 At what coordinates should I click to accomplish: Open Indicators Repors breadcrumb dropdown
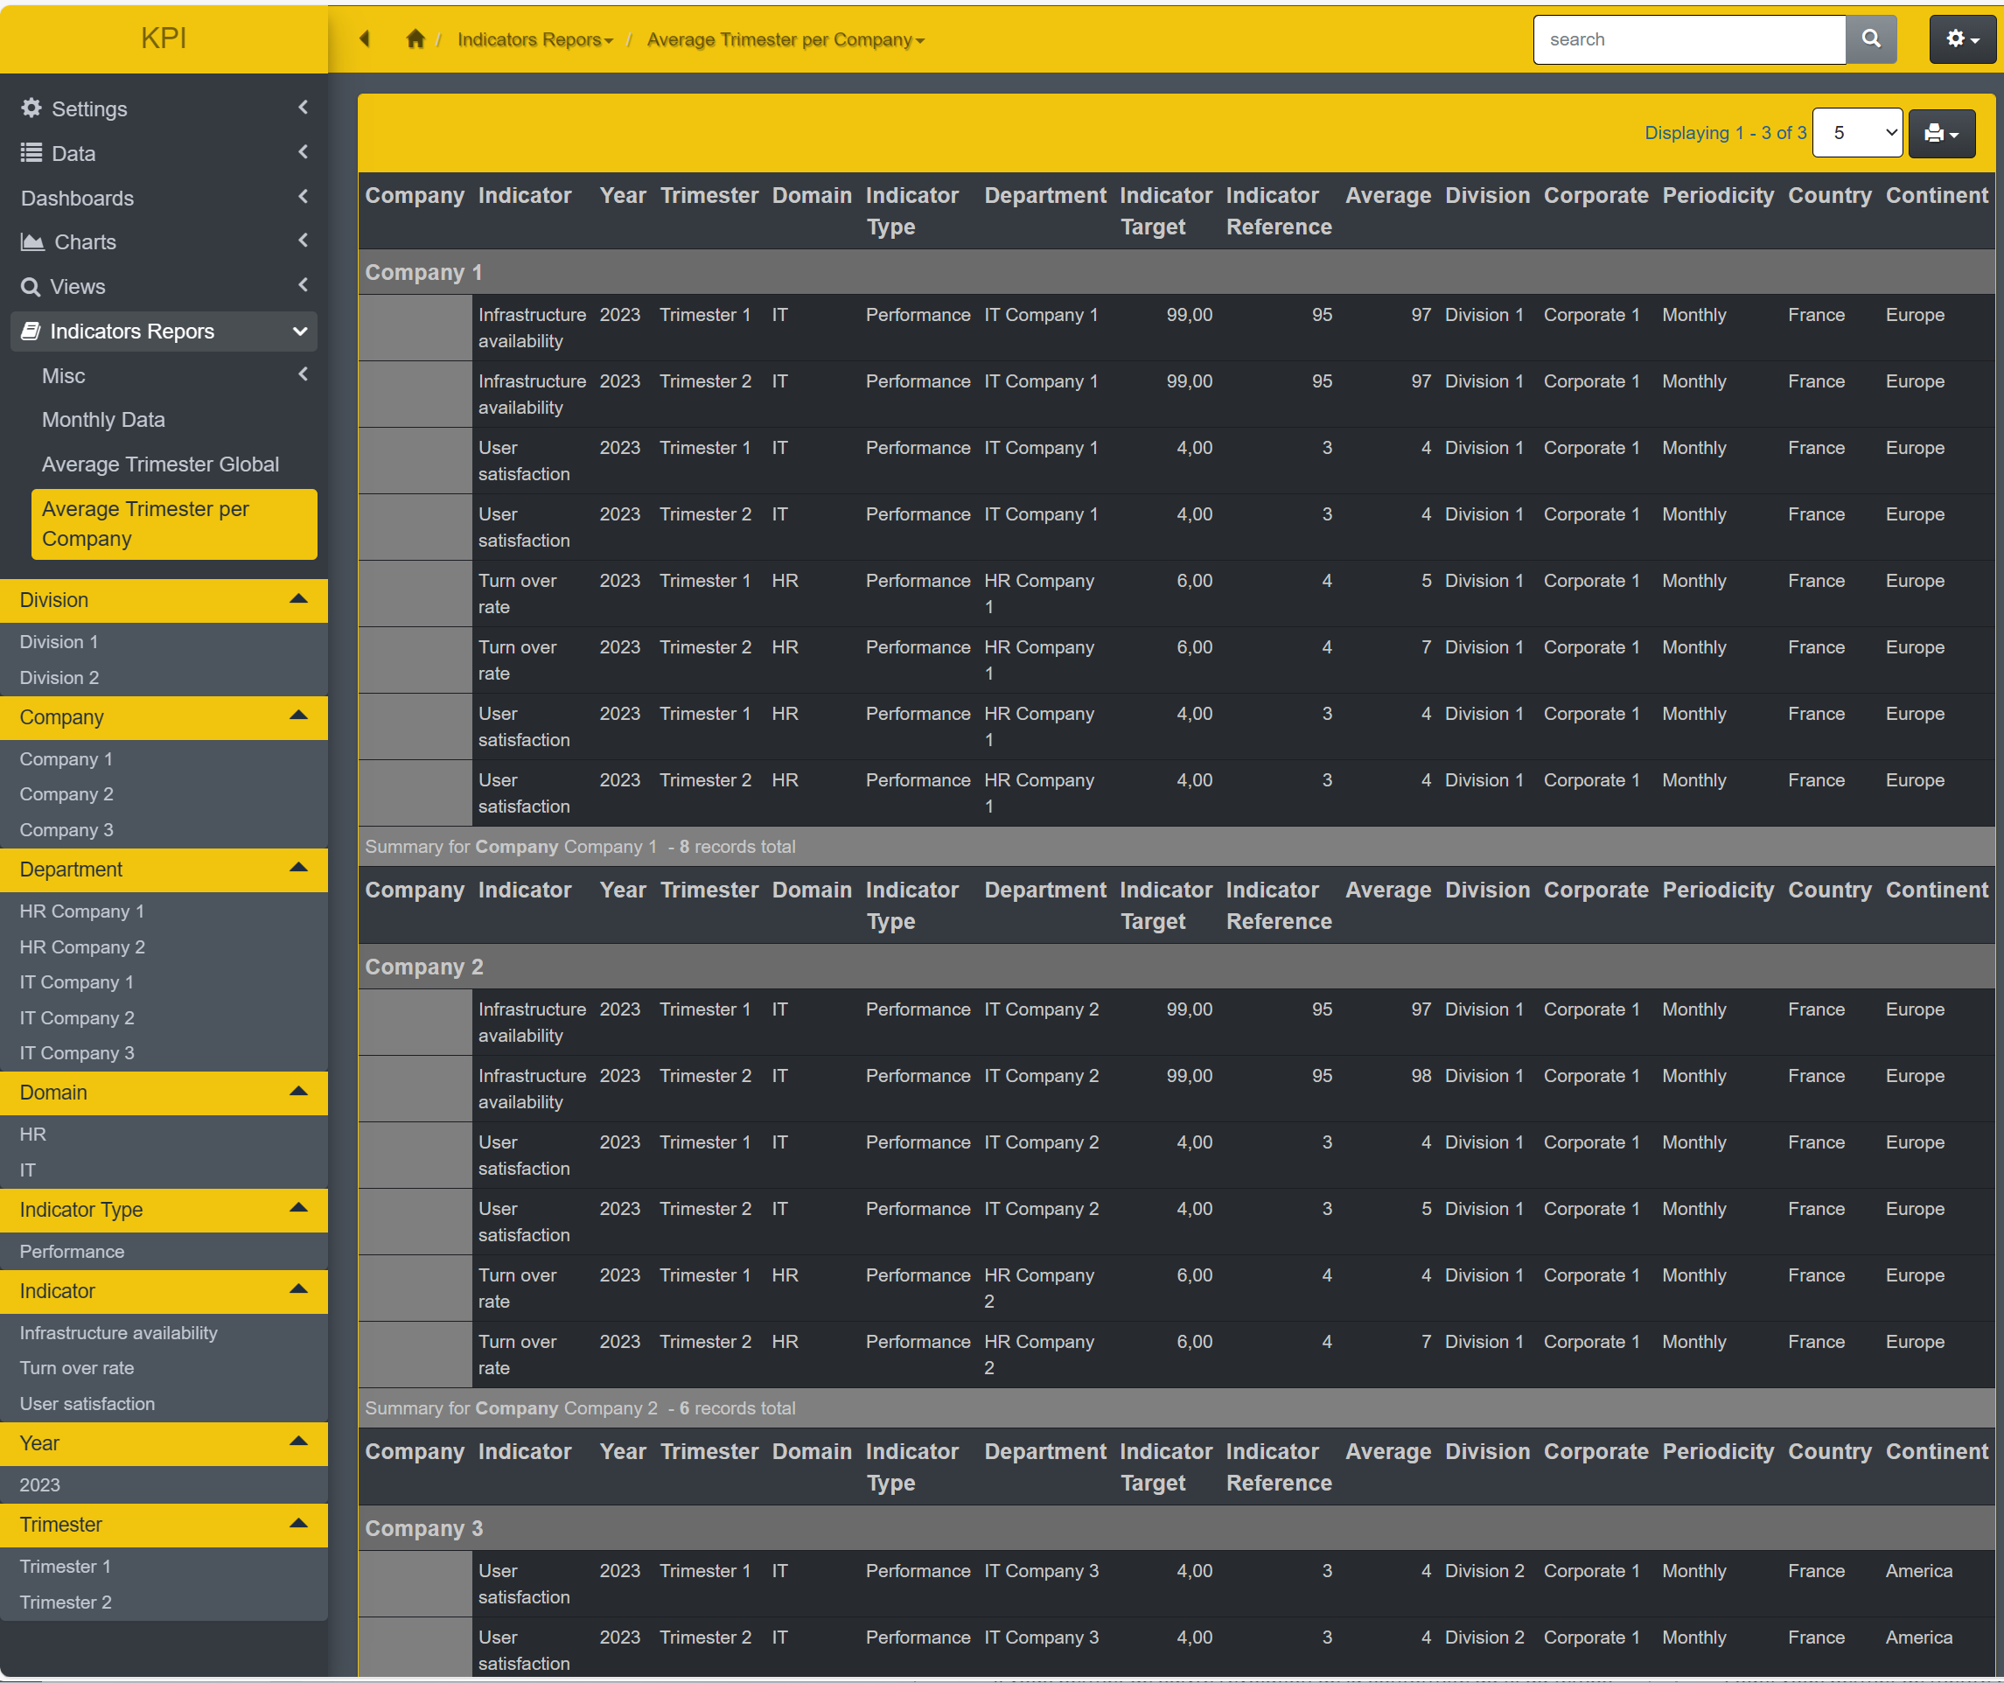(x=534, y=40)
